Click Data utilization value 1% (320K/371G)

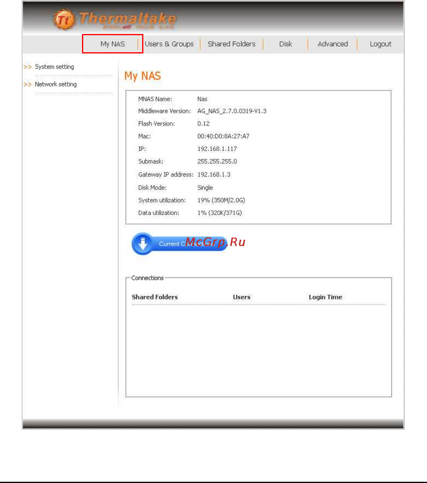220,213
